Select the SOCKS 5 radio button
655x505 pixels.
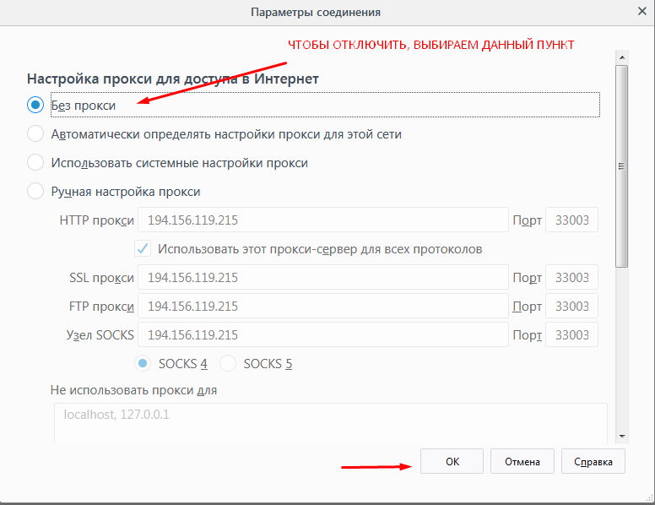point(228,364)
